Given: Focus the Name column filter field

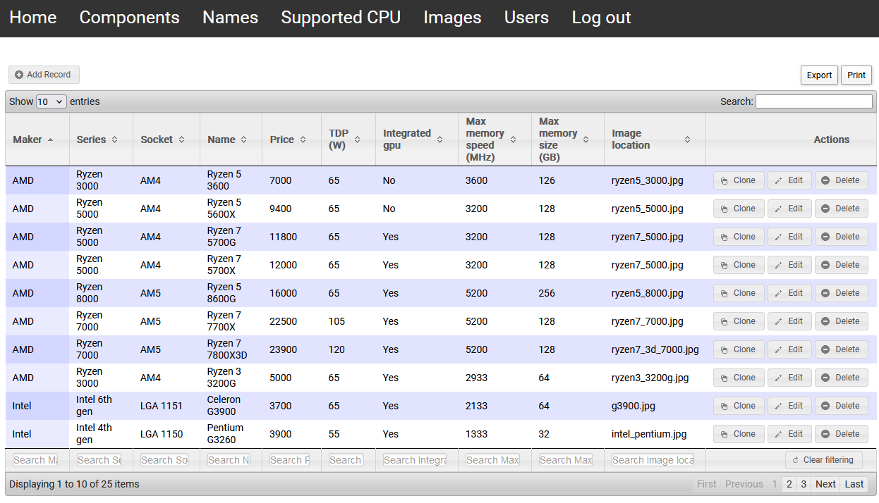Looking at the screenshot, I should click(229, 460).
